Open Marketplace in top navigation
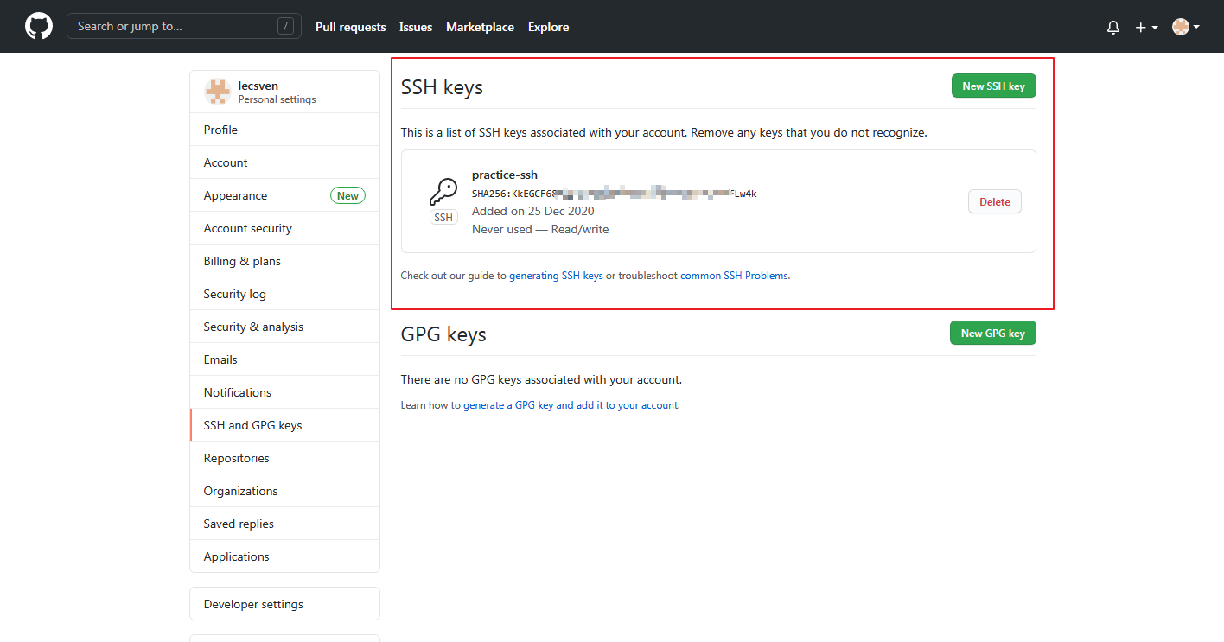 480,27
